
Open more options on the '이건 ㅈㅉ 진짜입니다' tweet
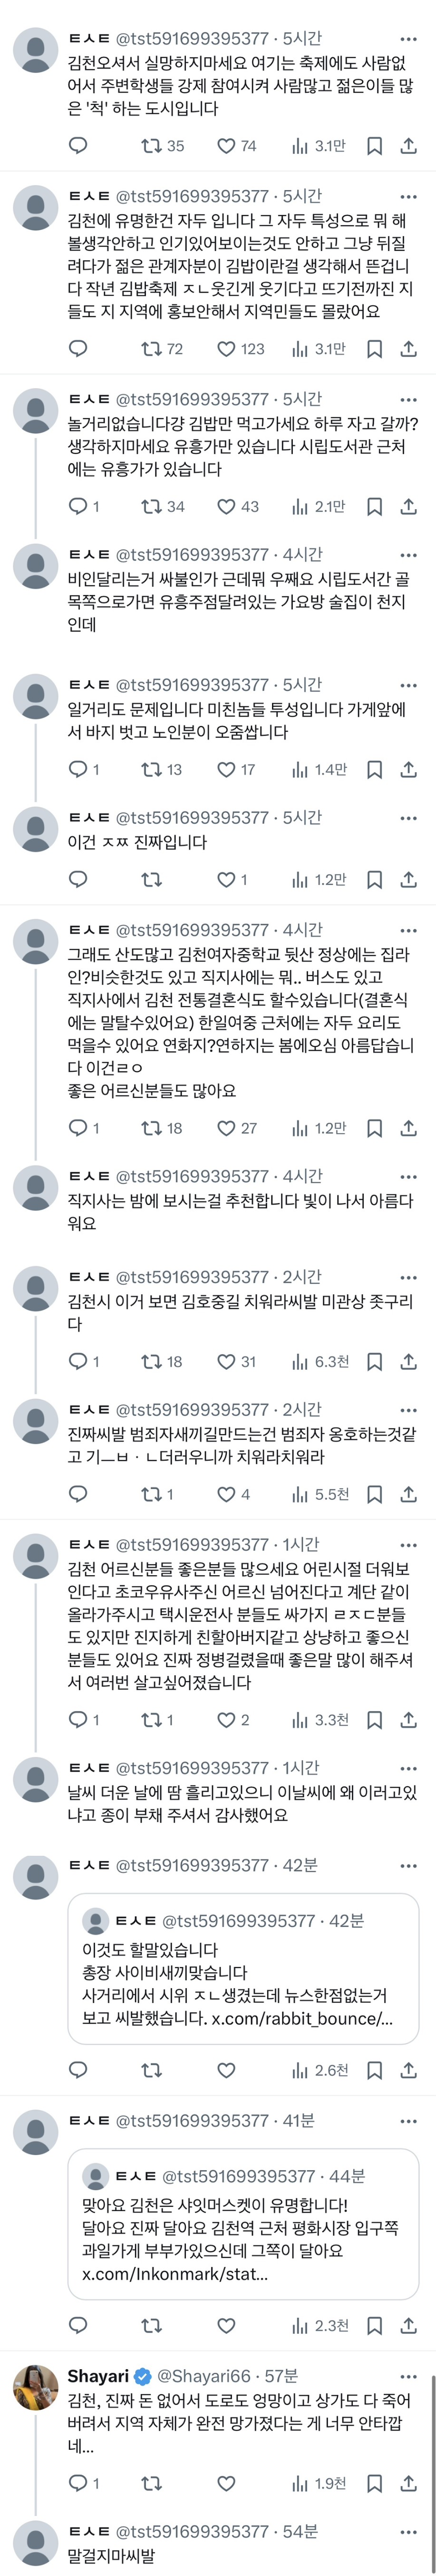click(408, 818)
